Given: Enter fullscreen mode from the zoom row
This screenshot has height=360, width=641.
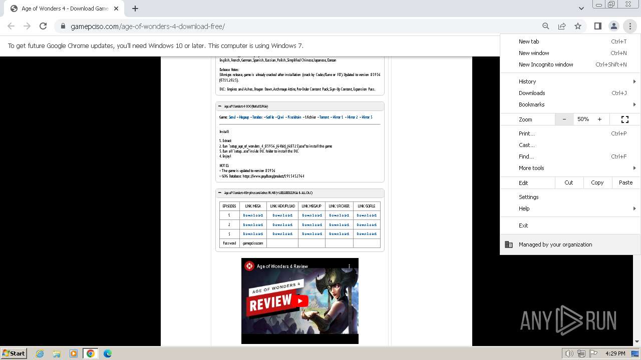Looking at the screenshot, I should coord(624,119).
